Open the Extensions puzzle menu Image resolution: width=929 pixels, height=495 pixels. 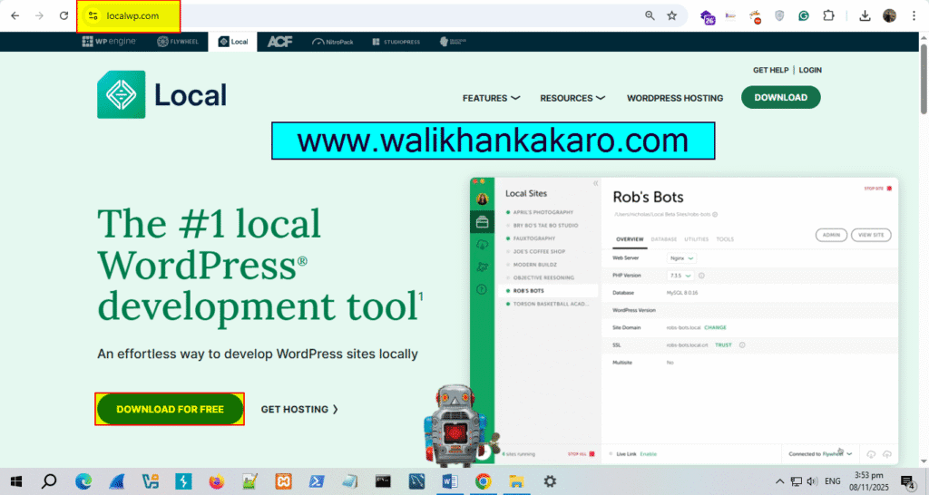point(828,16)
